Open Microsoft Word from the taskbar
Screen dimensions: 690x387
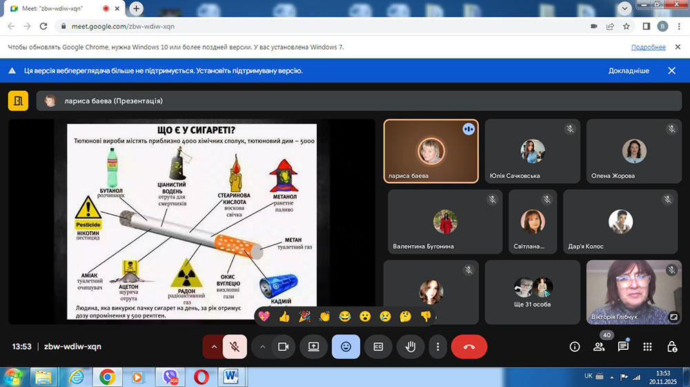(232, 377)
